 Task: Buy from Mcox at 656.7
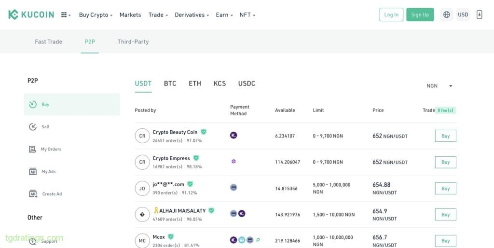click(445, 241)
